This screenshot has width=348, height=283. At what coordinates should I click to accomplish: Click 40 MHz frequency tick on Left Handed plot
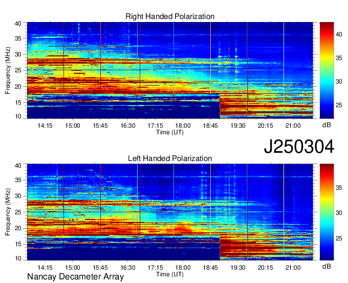pyautogui.click(x=18, y=166)
